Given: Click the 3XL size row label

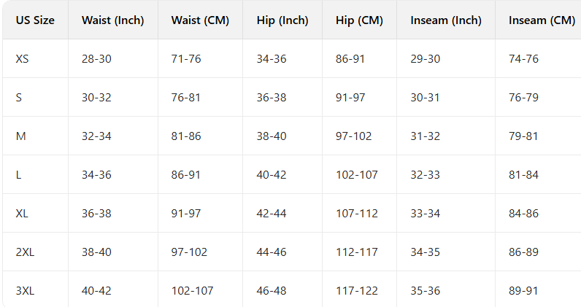Looking at the screenshot, I should click(25, 291).
